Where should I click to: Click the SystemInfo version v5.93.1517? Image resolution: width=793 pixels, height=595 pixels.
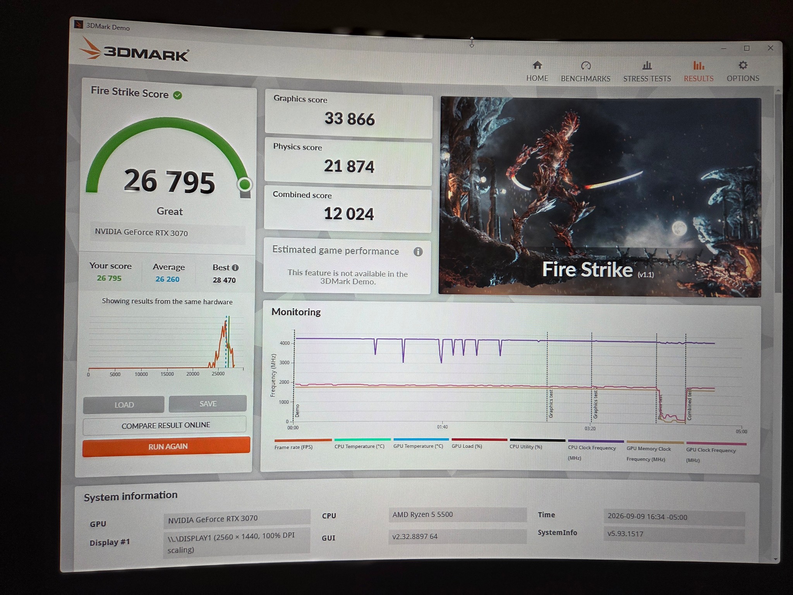[x=674, y=535]
